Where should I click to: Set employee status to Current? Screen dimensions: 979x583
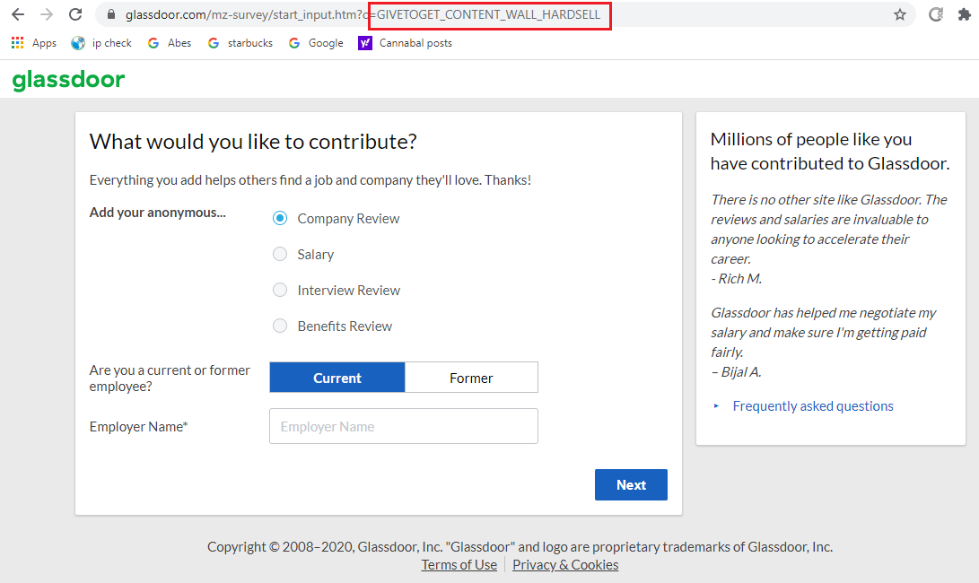coord(337,378)
